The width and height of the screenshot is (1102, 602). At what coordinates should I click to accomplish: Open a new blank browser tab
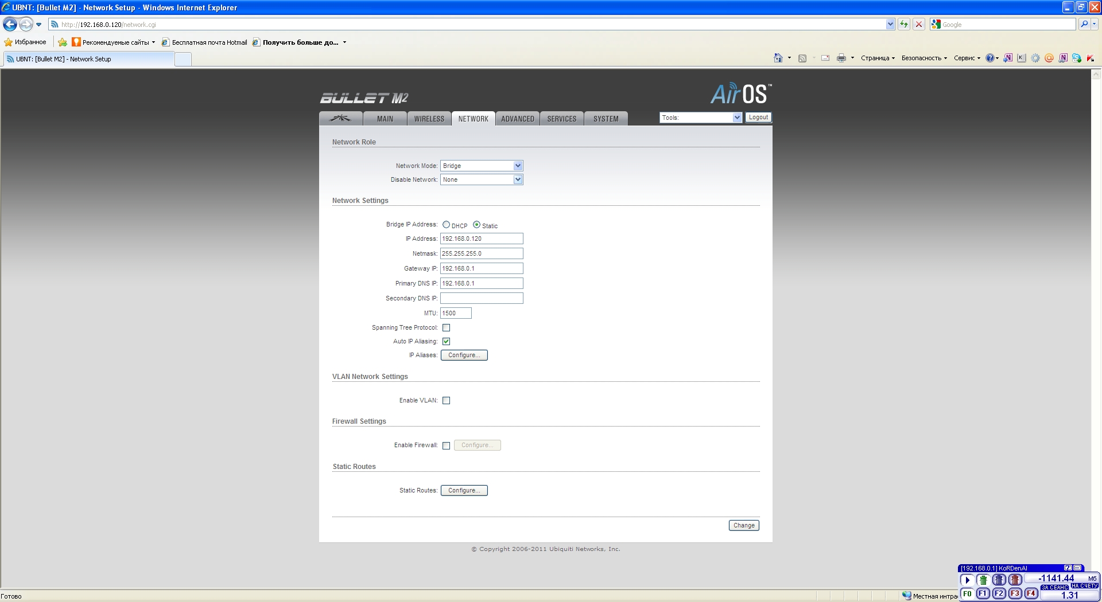click(x=183, y=59)
